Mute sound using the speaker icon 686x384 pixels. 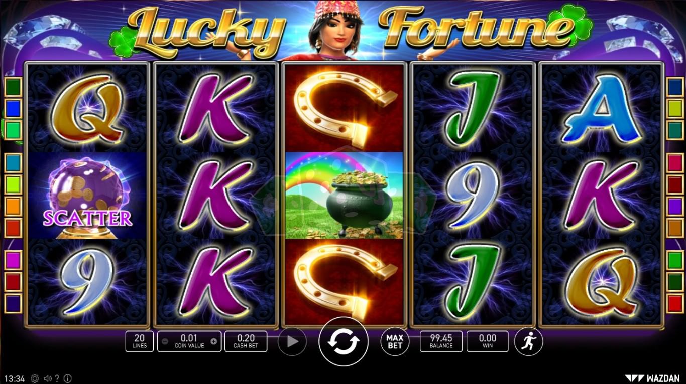pyautogui.click(x=48, y=378)
